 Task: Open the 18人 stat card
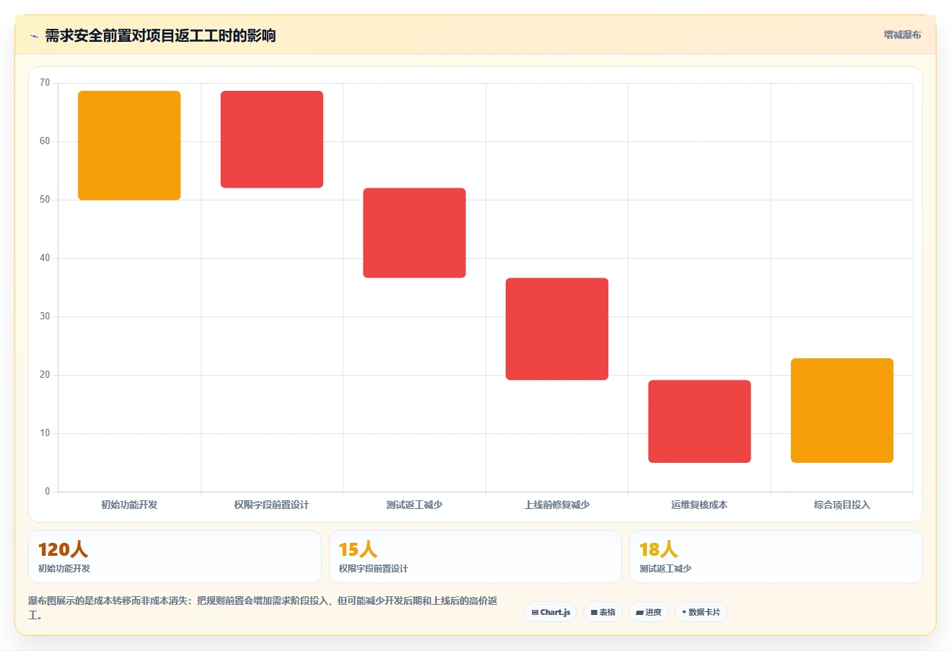click(776, 557)
